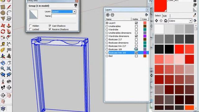
Task: Select the Position Camera tool
Action: point(3,82)
